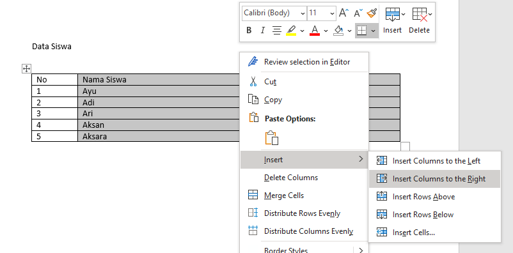Image resolution: width=513 pixels, height=253 pixels.
Task: Open the font size 11 dropdown
Action: tap(322, 13)
